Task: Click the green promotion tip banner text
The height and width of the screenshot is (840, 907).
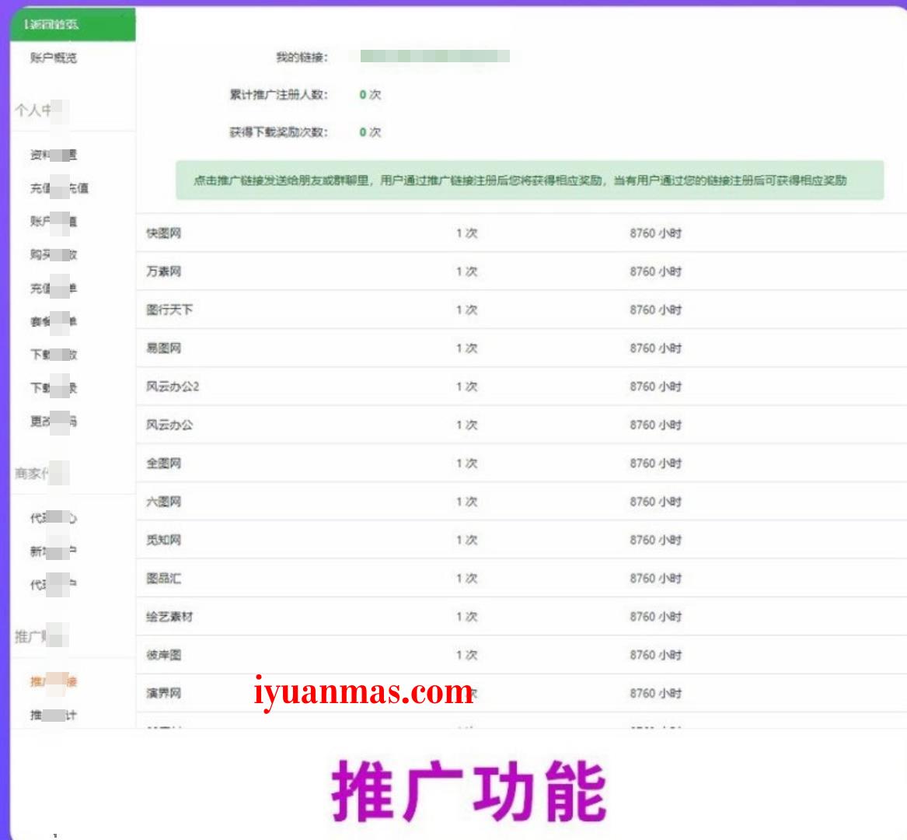Action: coord(519,180)
